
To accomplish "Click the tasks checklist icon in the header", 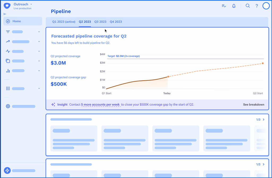I will coord(224,6).
